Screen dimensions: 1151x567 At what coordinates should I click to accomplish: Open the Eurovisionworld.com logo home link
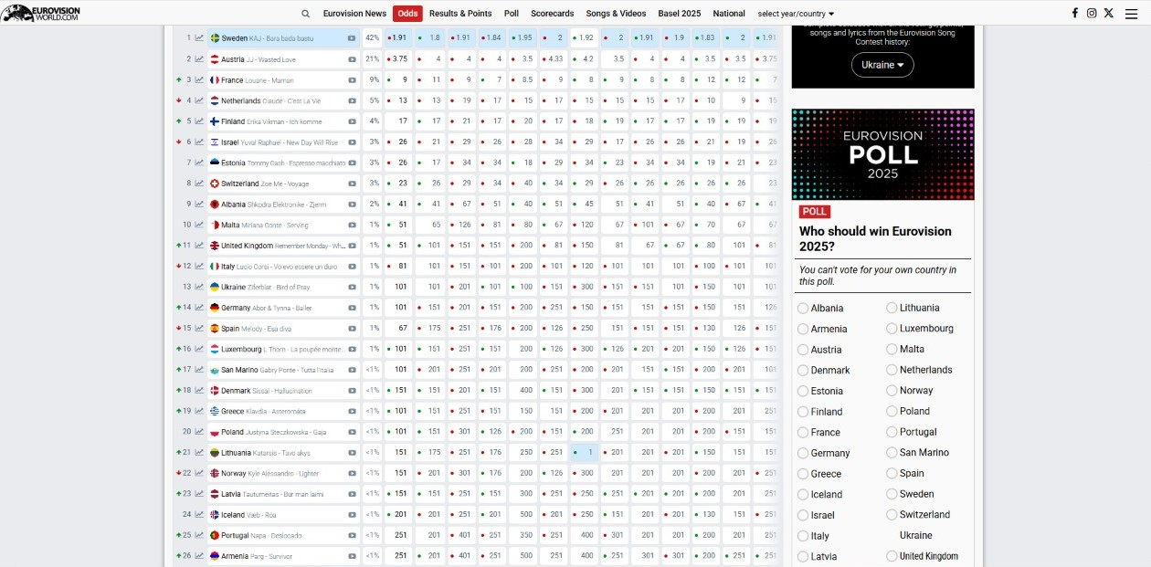point(41,13)
